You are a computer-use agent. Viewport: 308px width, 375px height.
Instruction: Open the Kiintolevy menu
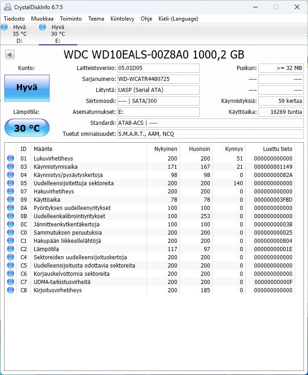(x=122, y=19)
